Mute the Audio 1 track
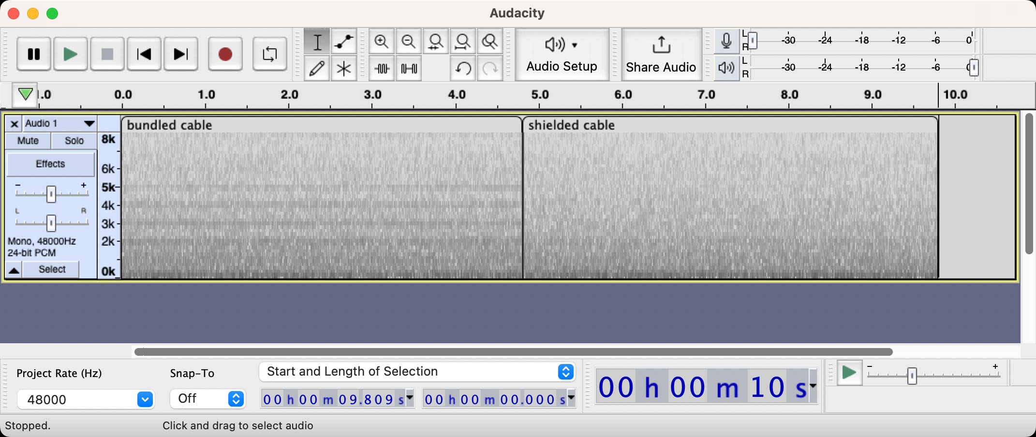Image resolution: width=1036 pixels, height=437 pixels. 28,141
